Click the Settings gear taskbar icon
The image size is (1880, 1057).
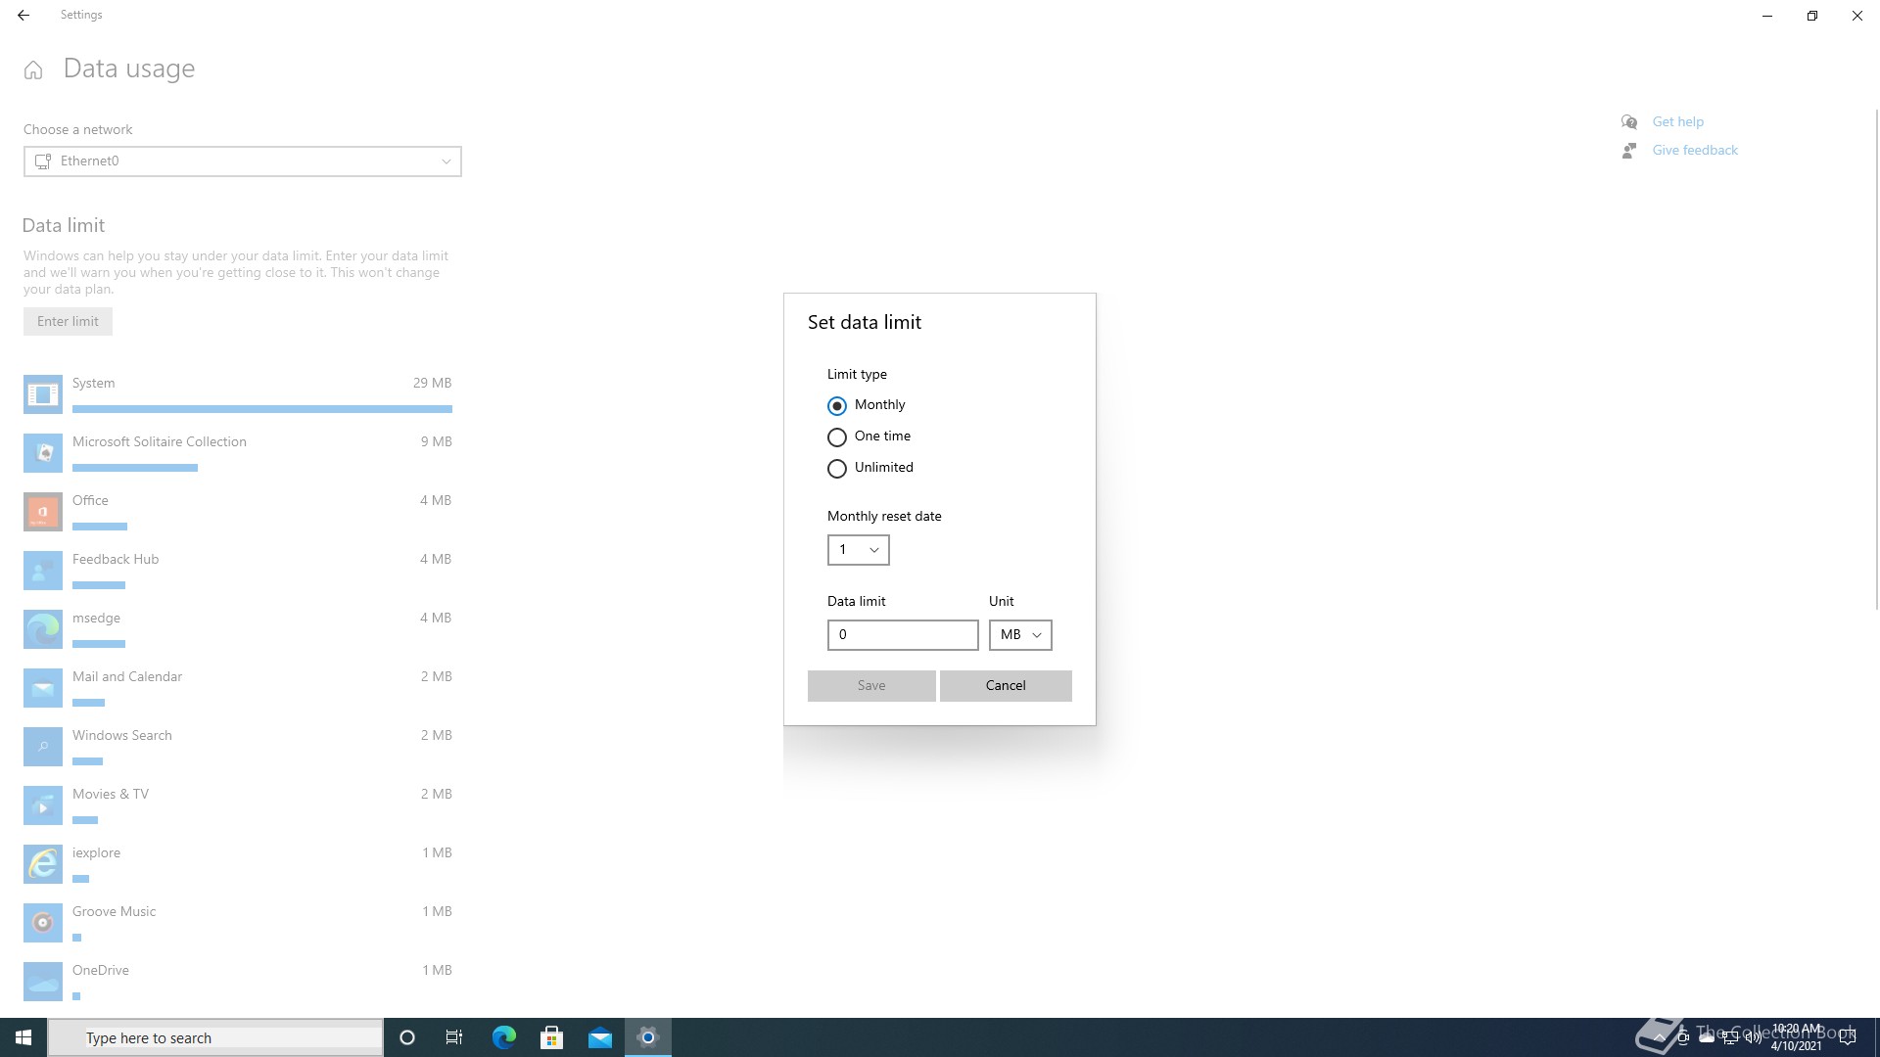647,1037
